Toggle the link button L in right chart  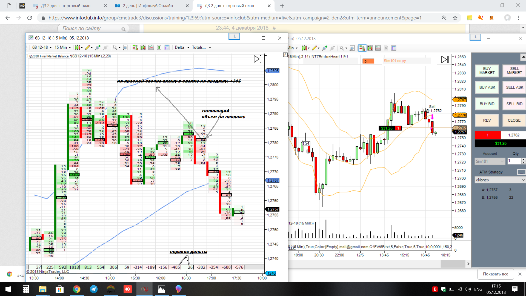pos(475,37)
